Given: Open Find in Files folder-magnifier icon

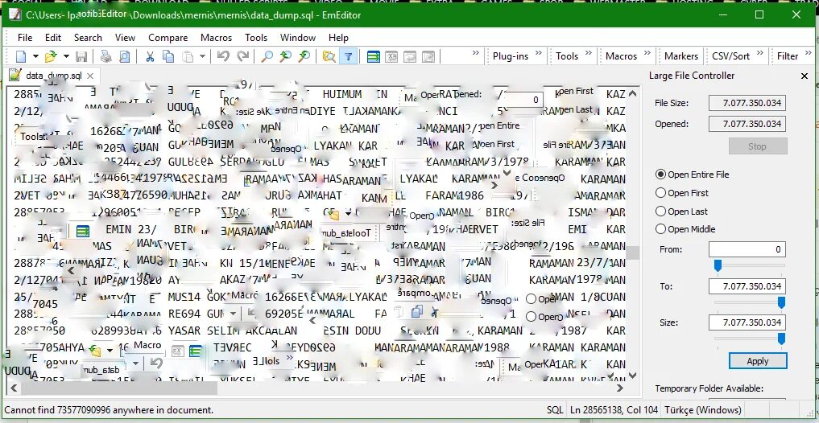Looking at the screenshot, I should [329, 56].
